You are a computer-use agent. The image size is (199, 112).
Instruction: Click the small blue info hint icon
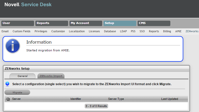coord(7,84)
